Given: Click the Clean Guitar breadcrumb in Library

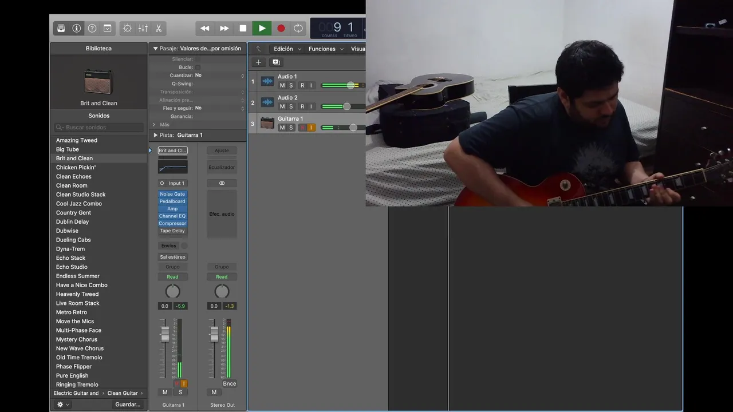Looking at the screenshot, I should (123, 393).
